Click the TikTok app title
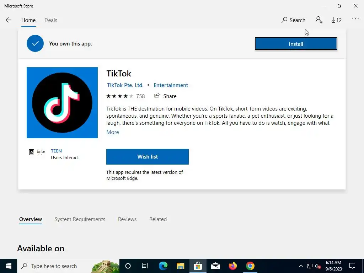364x273 pixels. 119,73
